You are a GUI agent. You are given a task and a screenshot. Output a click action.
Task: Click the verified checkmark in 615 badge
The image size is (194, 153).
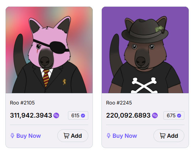[83, 115]
